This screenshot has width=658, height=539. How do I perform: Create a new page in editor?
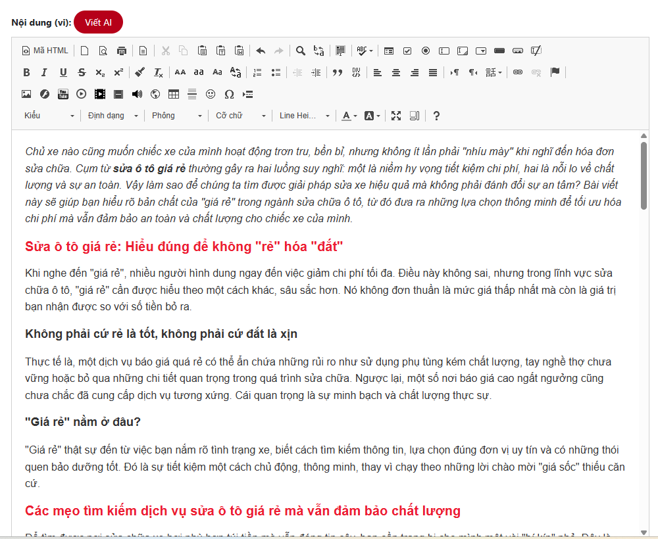[85, 51]
